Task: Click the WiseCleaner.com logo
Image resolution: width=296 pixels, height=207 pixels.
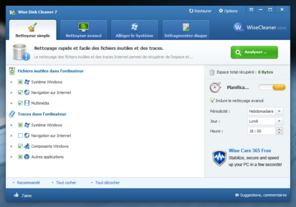Action: [260, 28]
